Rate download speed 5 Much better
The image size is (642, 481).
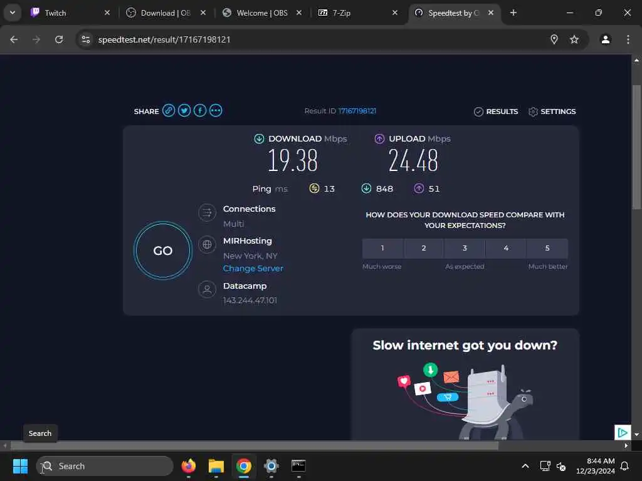coord(547,248)
